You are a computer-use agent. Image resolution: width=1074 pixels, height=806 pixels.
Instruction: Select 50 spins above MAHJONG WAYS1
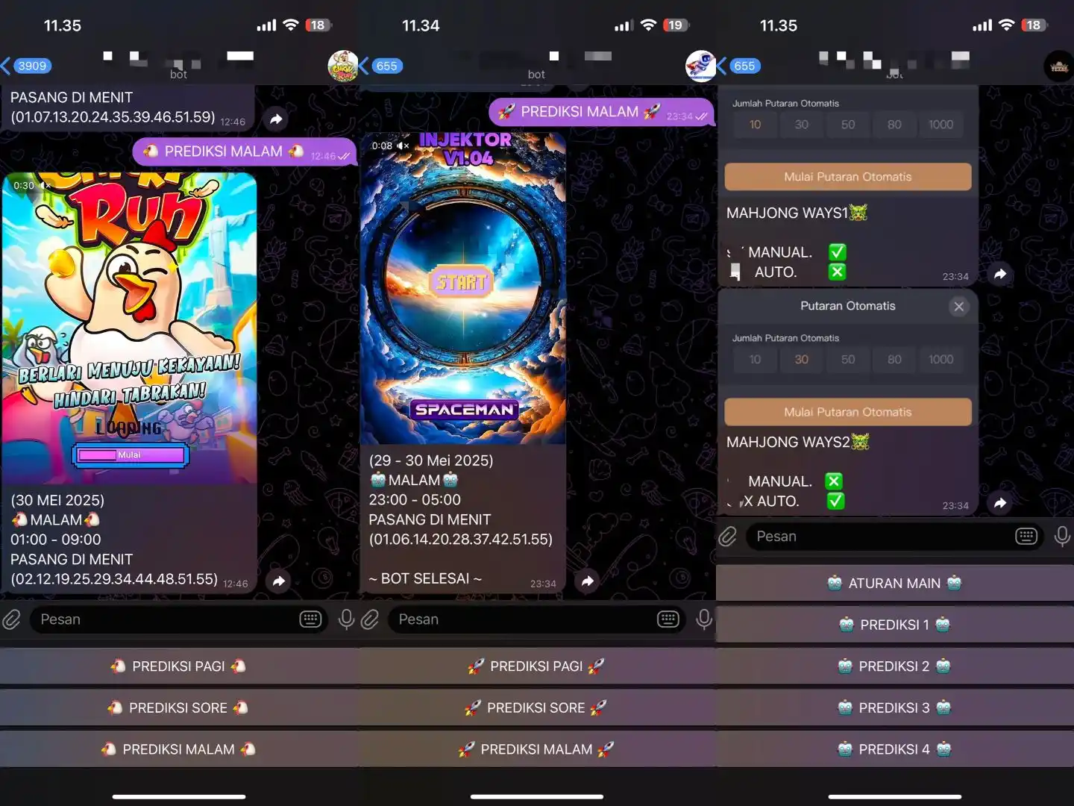click(848, 125)
